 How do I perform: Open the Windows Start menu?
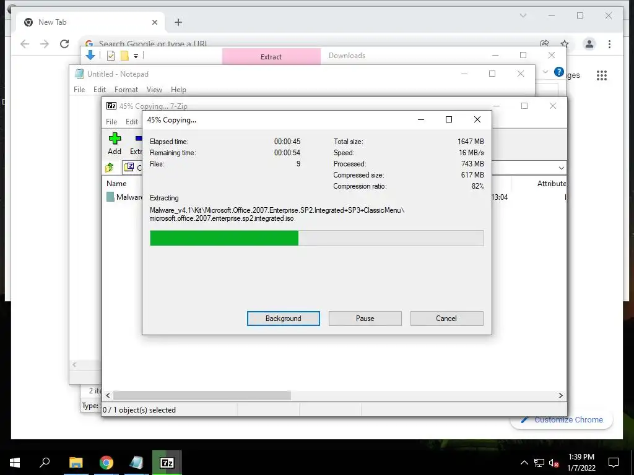pyautogui.click(x=15, y=463)
